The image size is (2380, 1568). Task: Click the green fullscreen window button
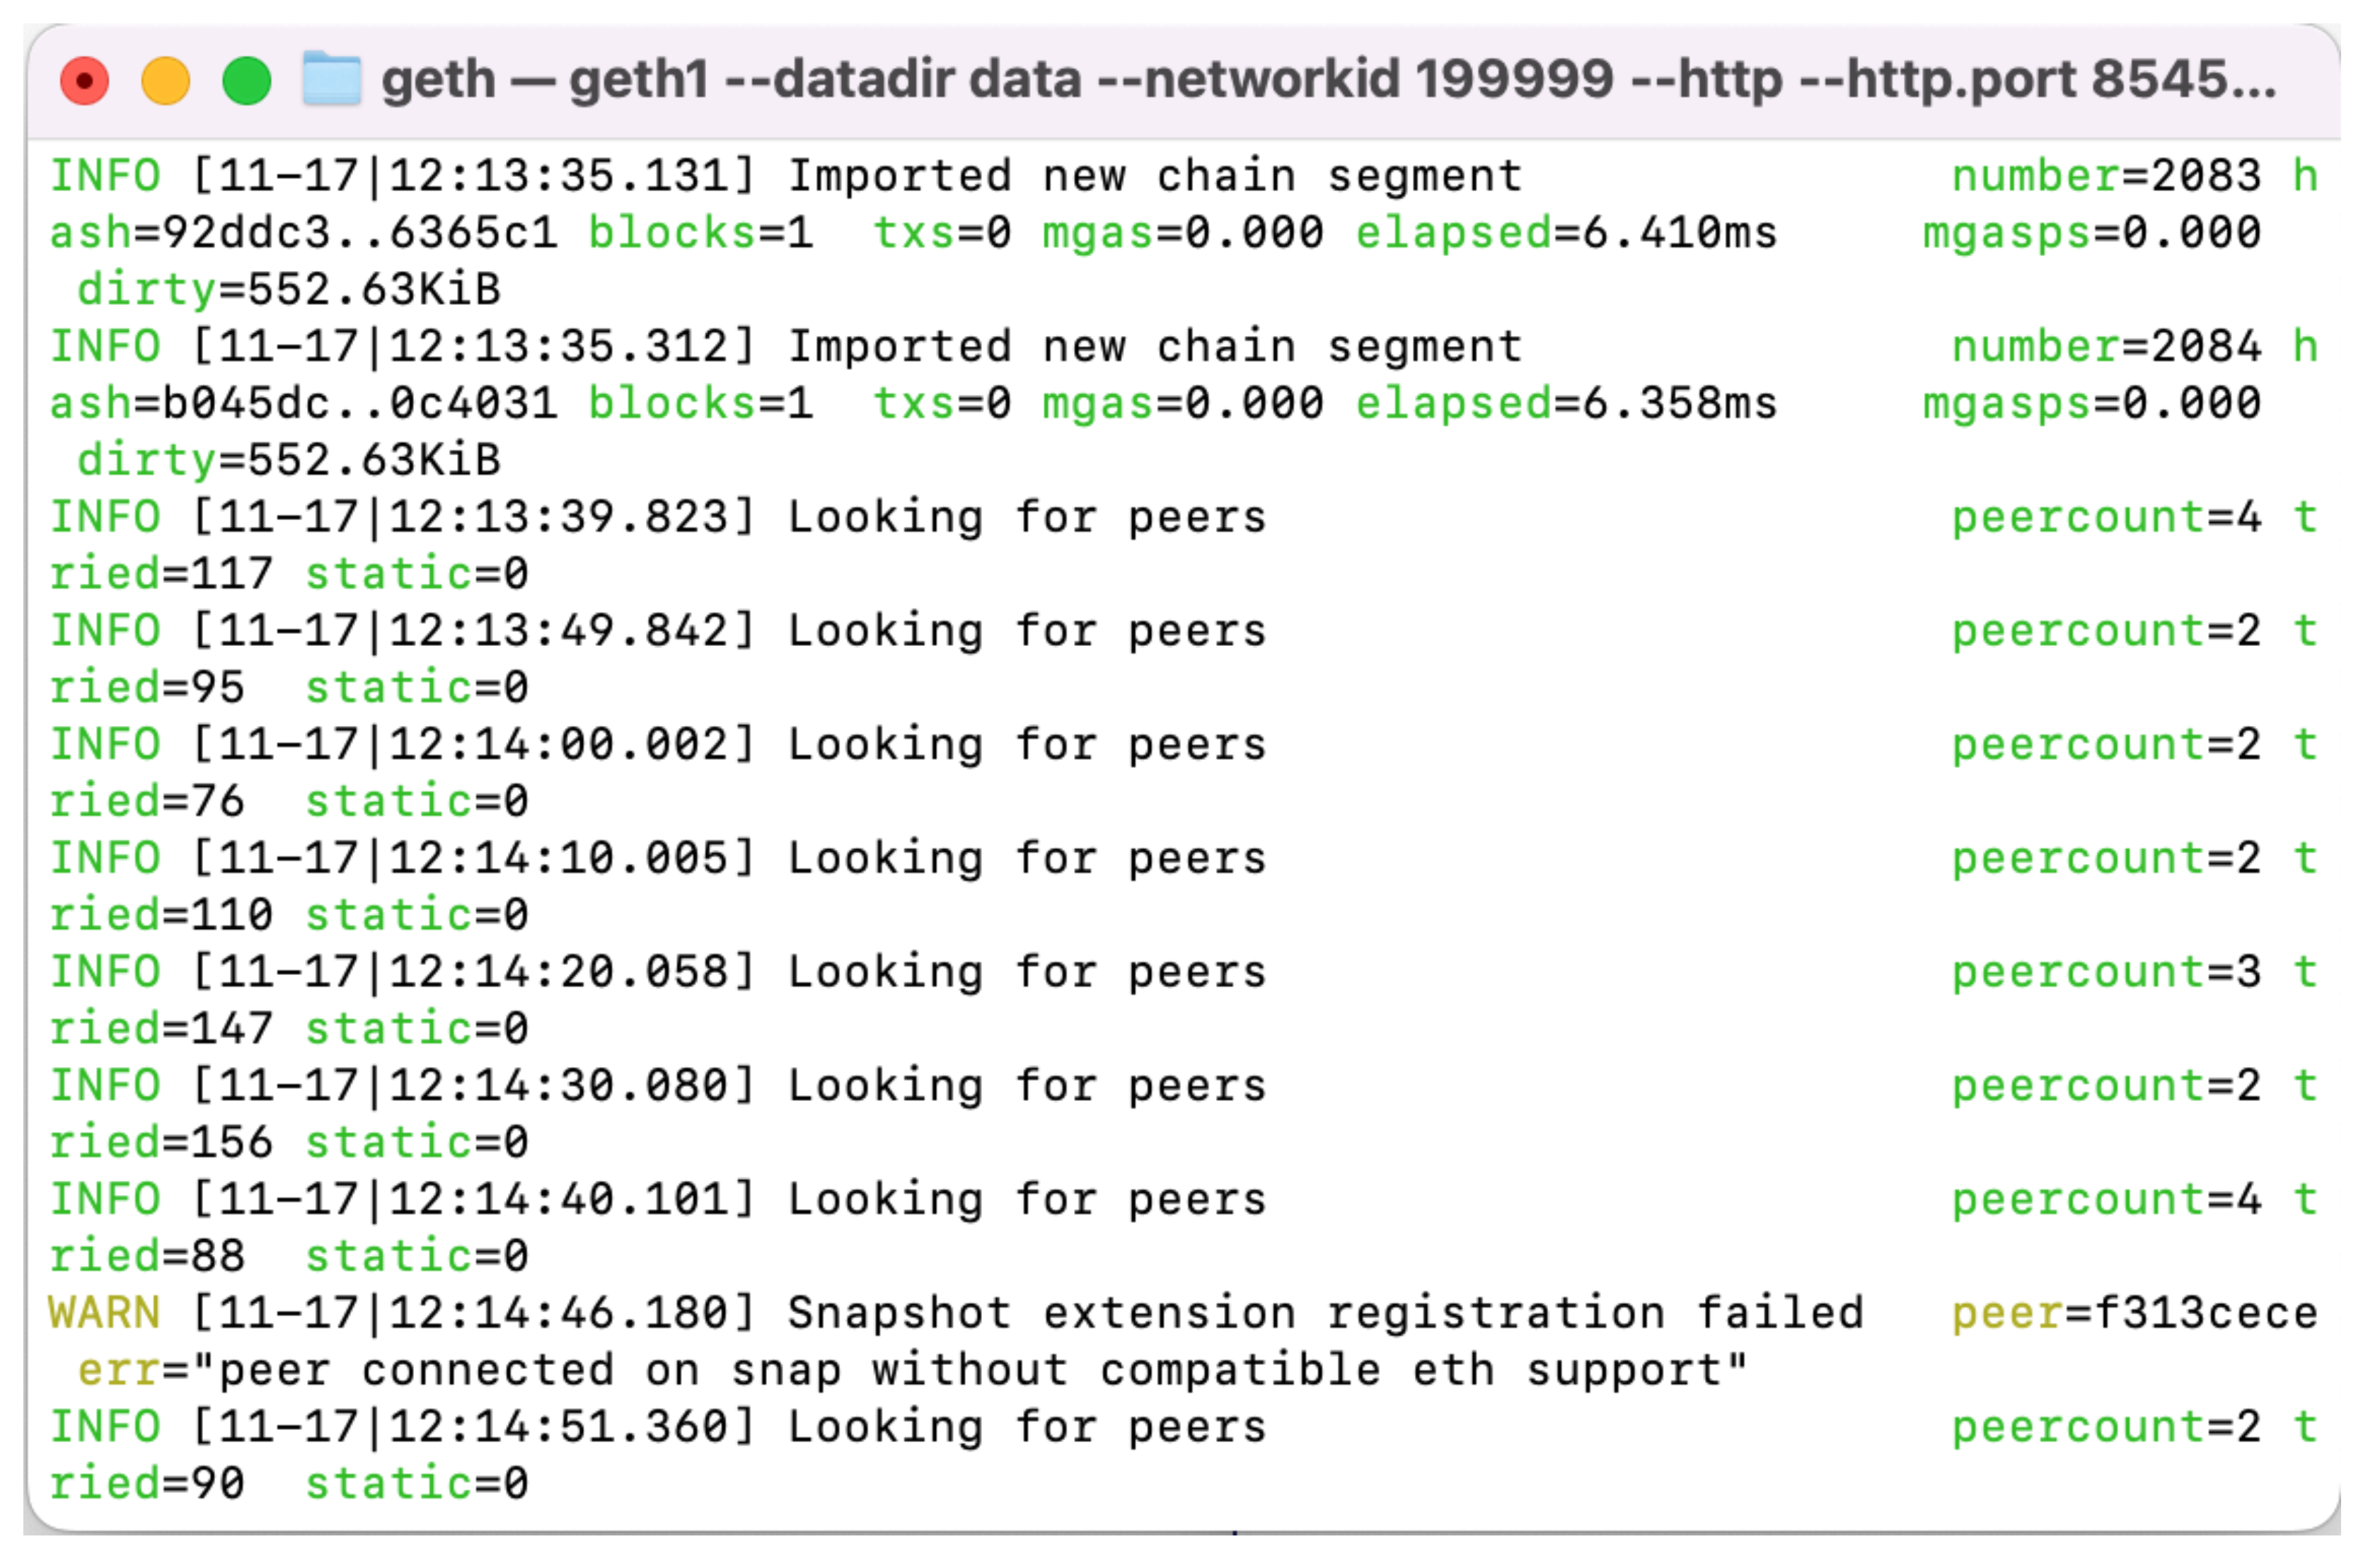point(247,81)
